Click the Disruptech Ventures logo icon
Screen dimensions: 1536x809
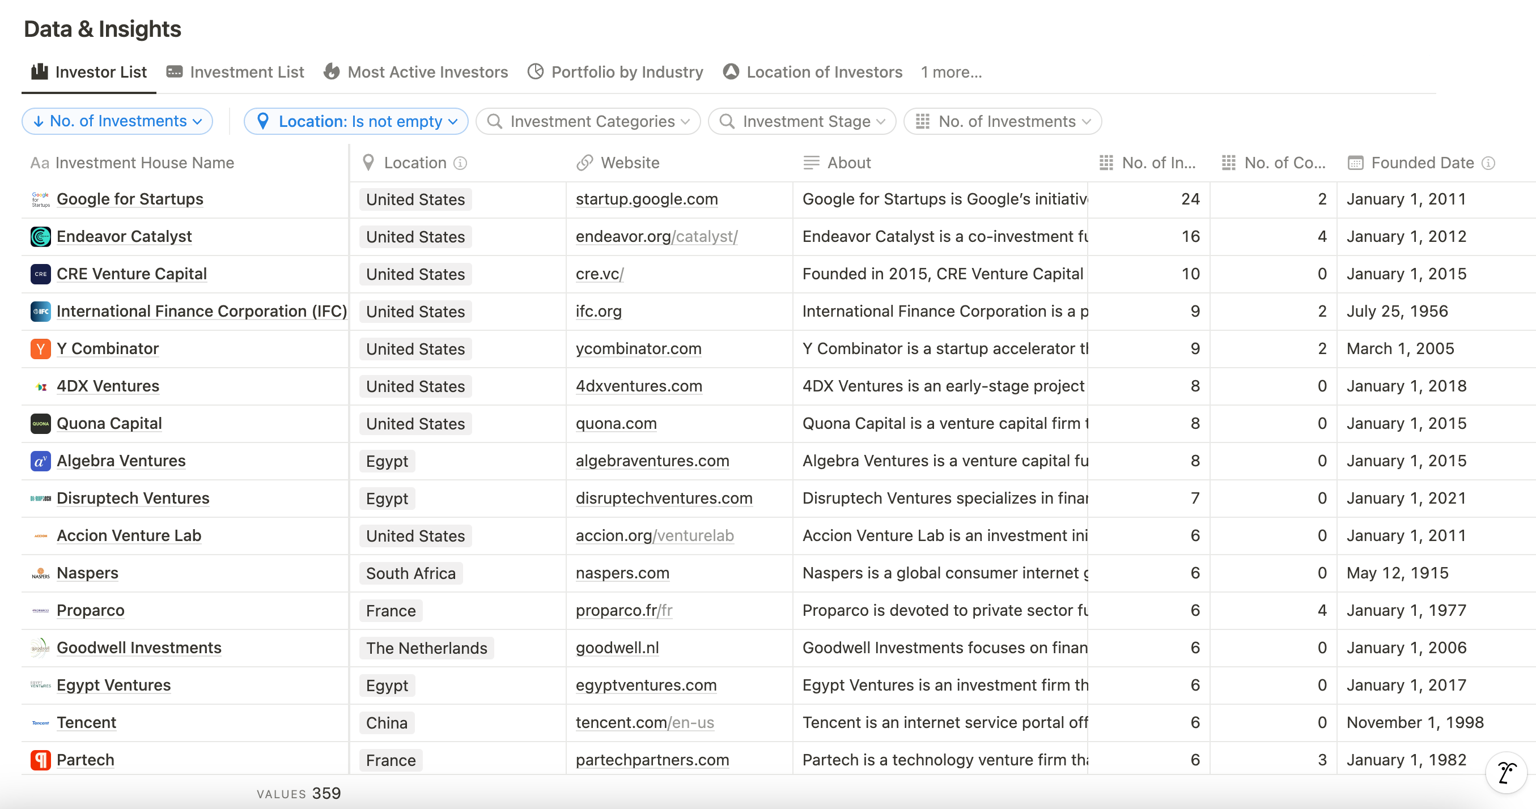click(x=41, y=499)
